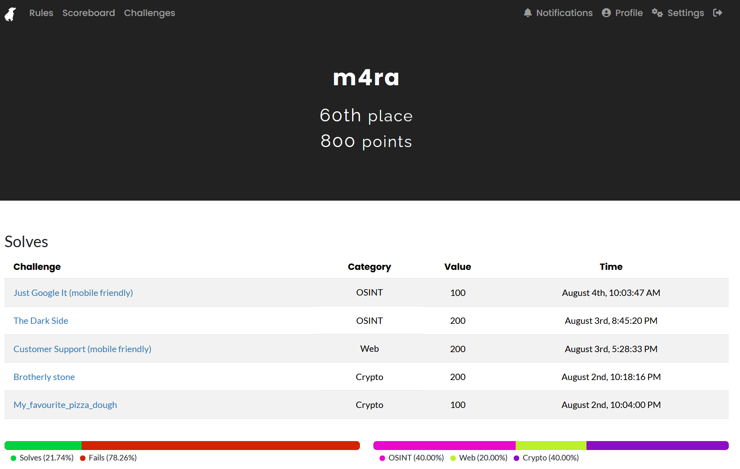This screenshot has height=469, width=740.
Task: Click Crypto category in My_favourite_pizza_dough row
Action: pos(369,405)
